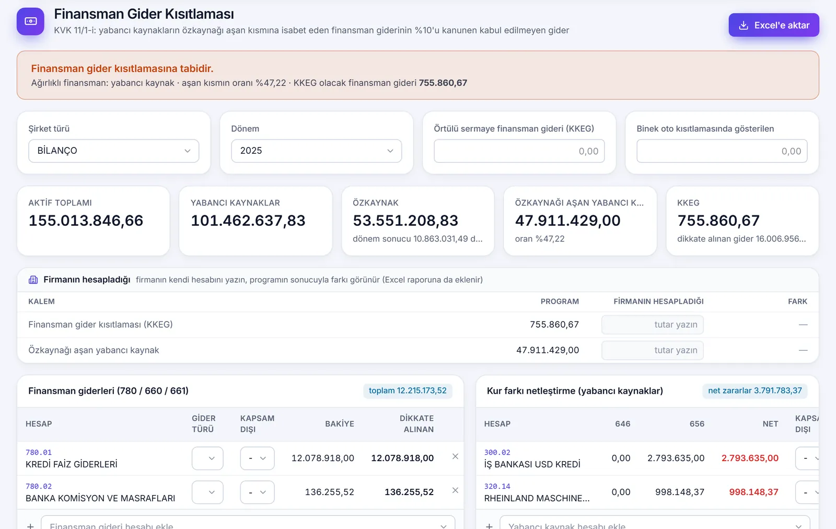836x529 pixels.
Task: Select the KKEG card value 755.860,67
Action: 718,221
